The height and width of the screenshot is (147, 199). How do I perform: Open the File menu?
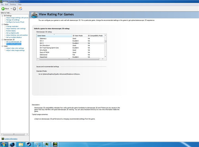[2, 4]
